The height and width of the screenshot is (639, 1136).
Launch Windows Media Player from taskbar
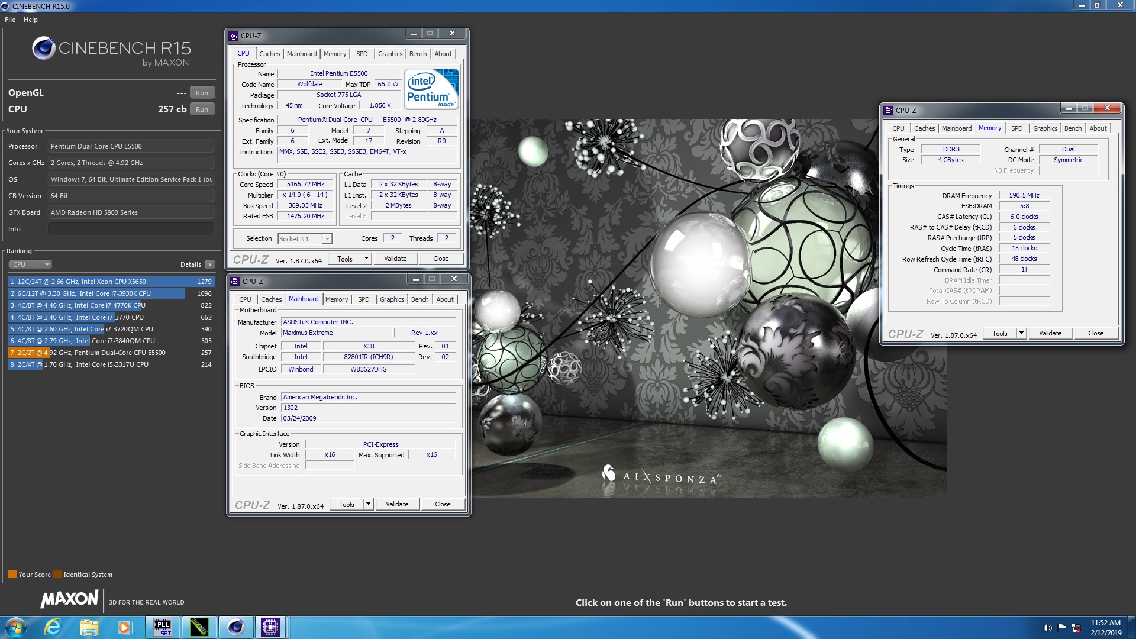[124, 627]
